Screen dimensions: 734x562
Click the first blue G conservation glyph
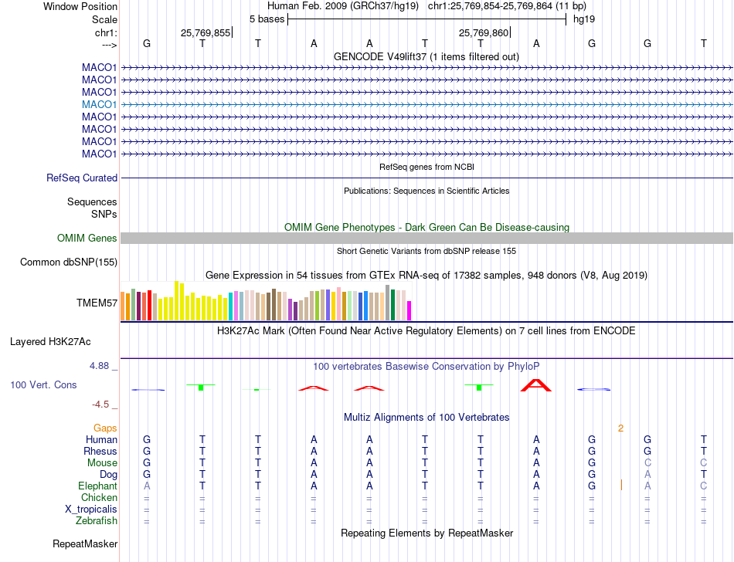[148, 390]
